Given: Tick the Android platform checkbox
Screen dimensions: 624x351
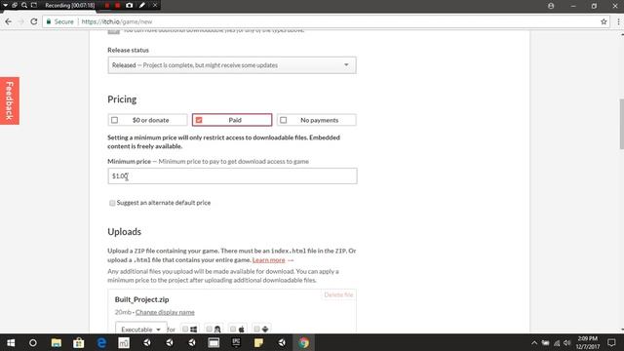Looking at the screenshot, I should 257,330.
